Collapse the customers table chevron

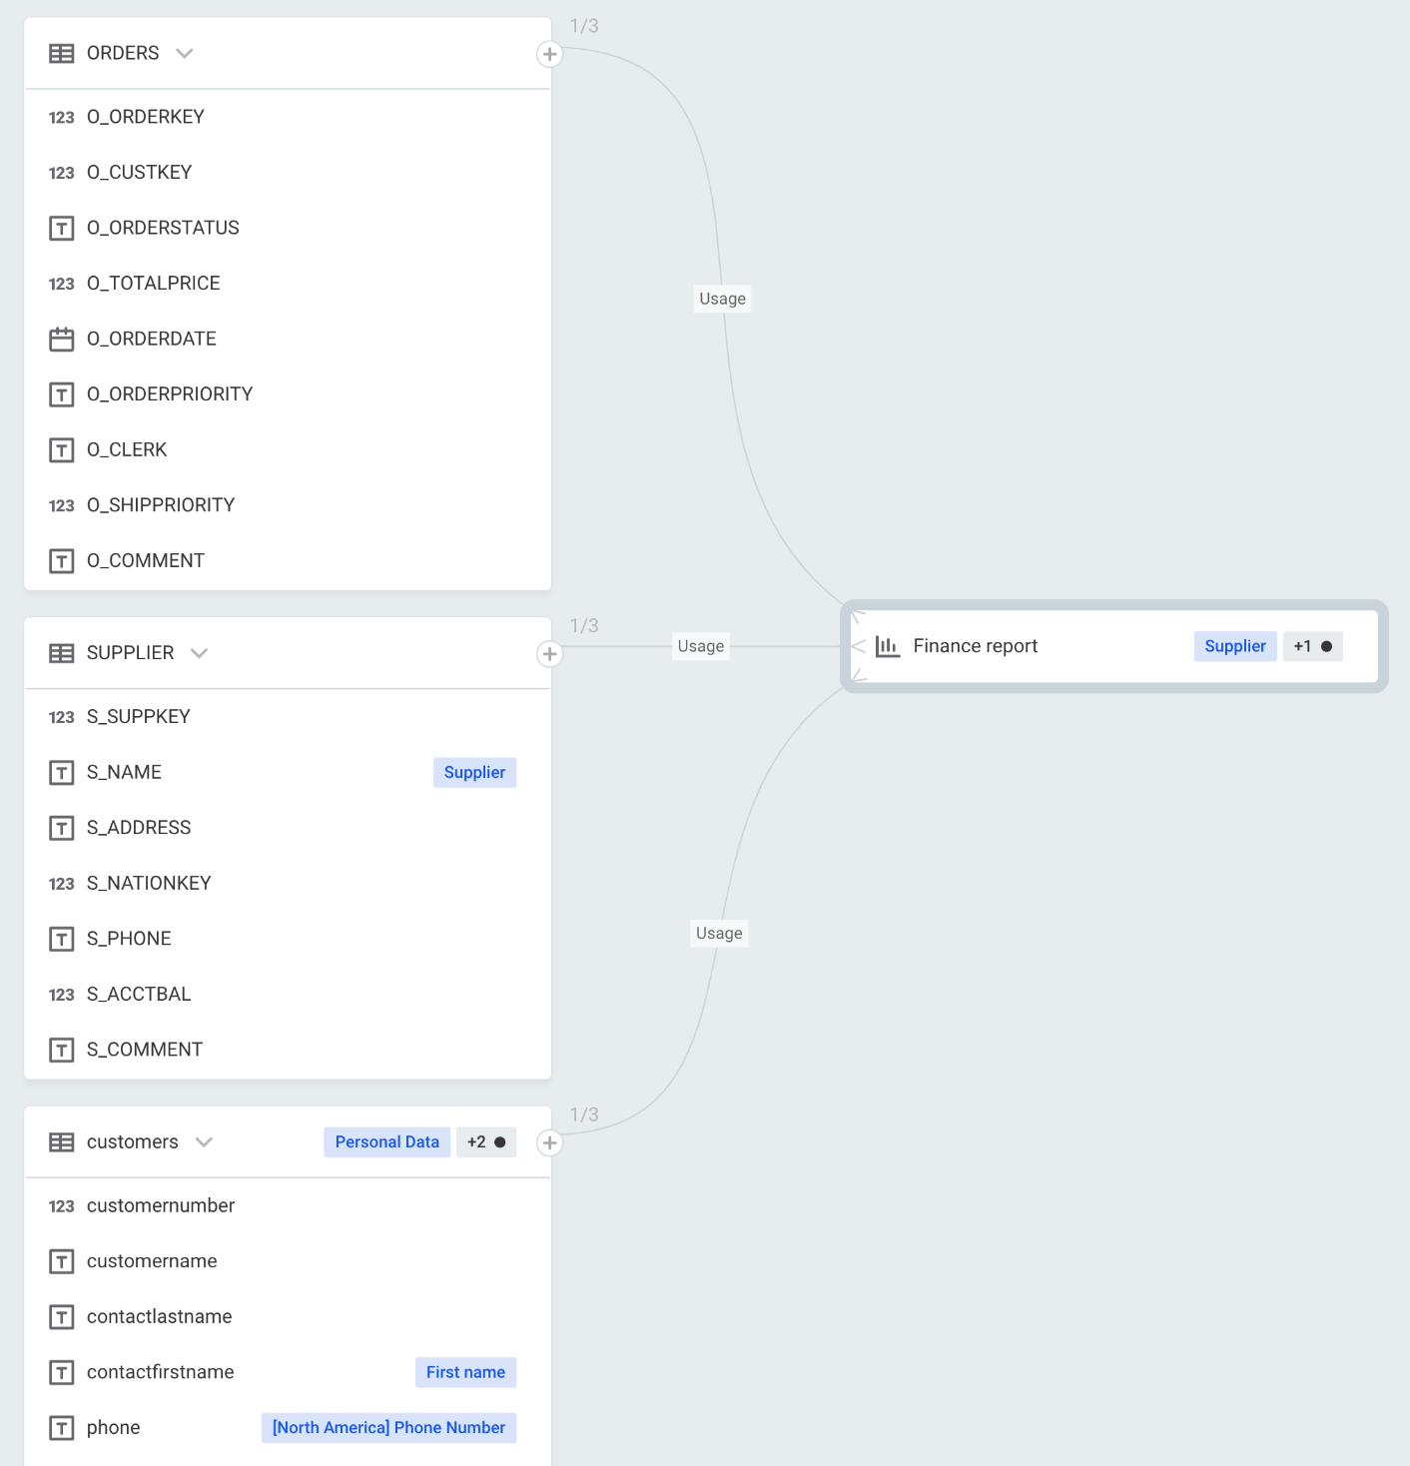point(205,1141)
